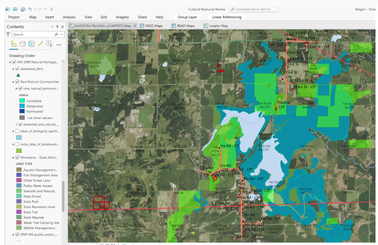Open the Analysis ribbon tab
The width and height of the screenshot is (378, 245).
[x=69, y=17]
